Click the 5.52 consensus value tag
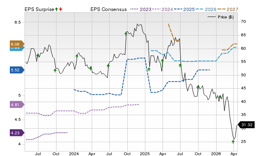The height and width of the screenshot is (156, 262). [x=17, y=70]
